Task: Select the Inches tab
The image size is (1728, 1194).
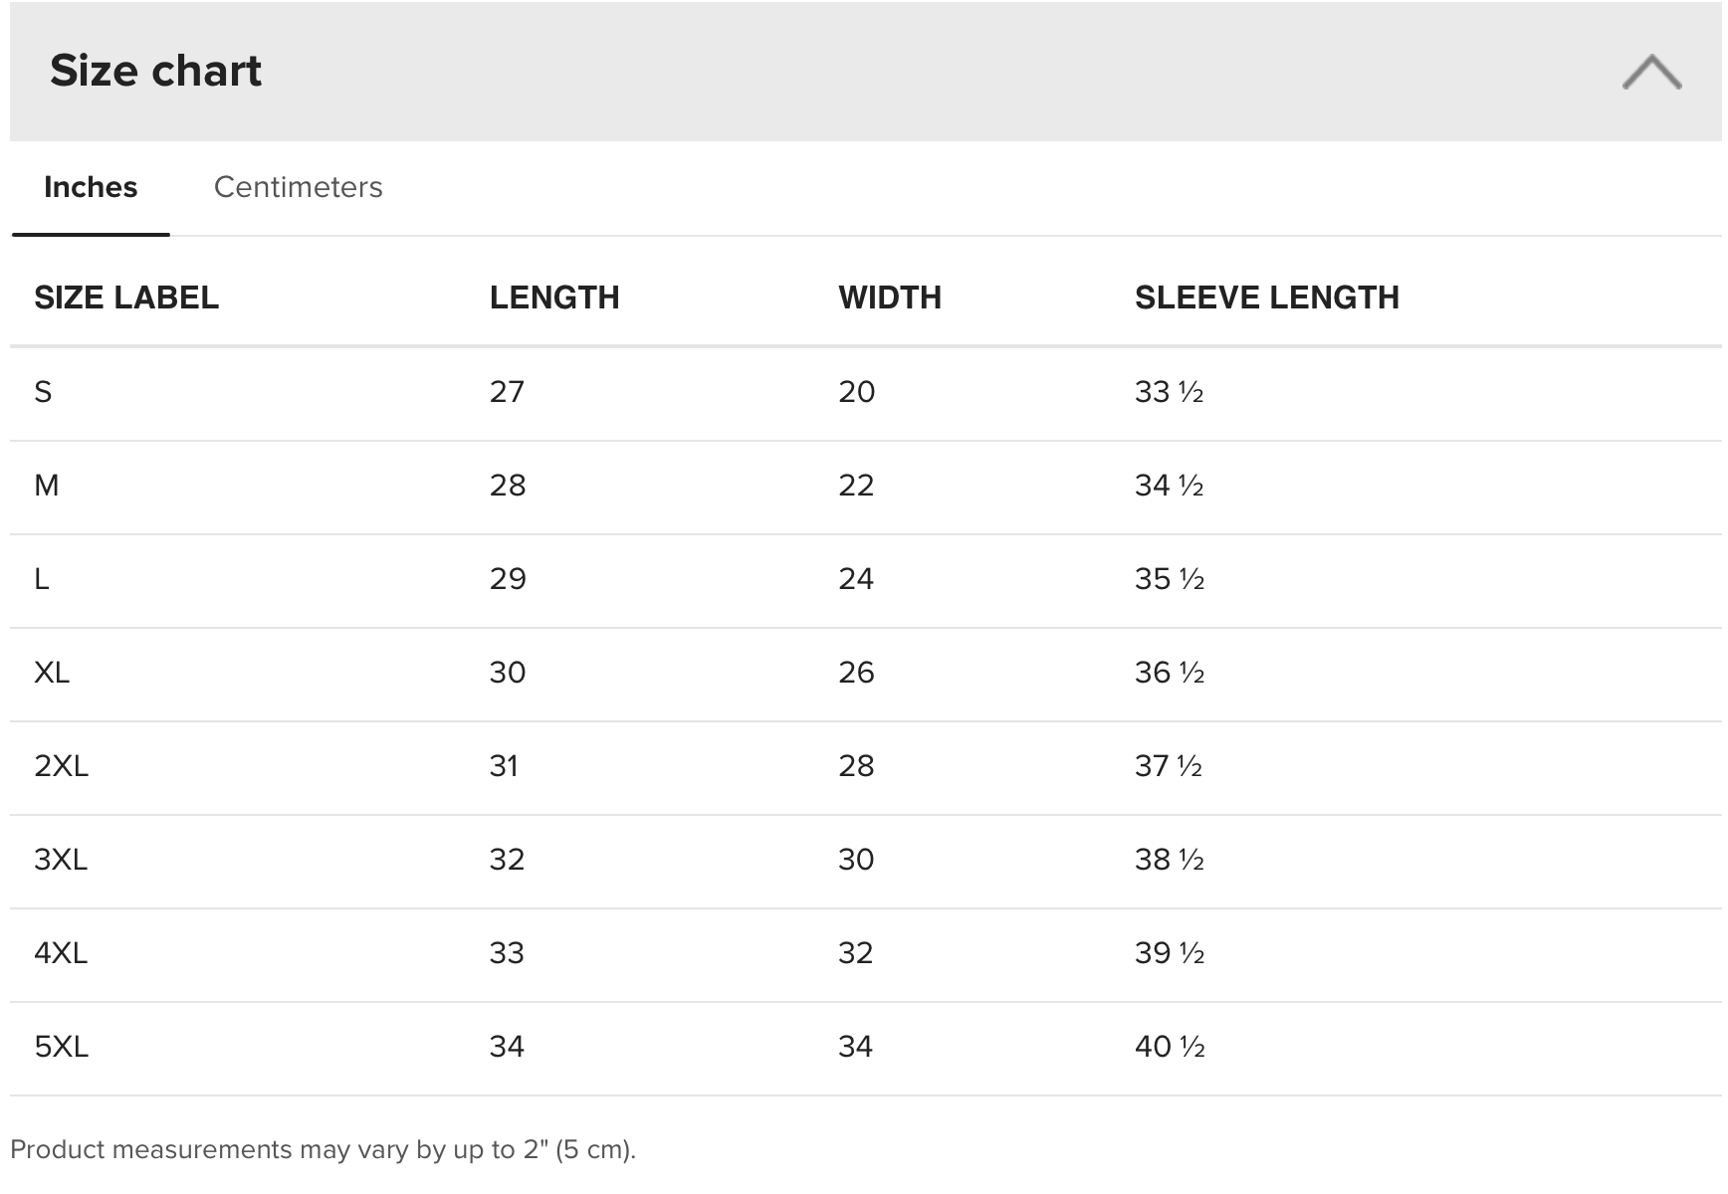Action: pyautogui.click(x=91, y=187)
